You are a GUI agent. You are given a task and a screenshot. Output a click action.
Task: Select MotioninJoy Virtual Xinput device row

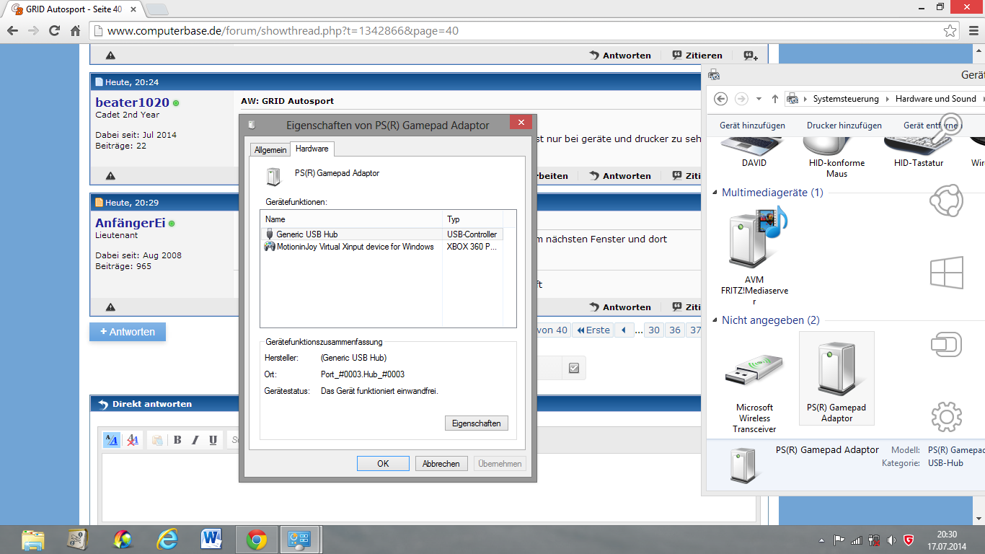tap(381, 247)
